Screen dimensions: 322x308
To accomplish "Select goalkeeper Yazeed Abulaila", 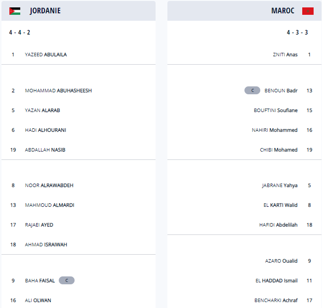I will pos(45,55).
